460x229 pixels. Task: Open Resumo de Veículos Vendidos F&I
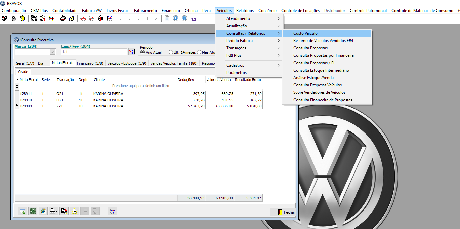coord(327,41)
